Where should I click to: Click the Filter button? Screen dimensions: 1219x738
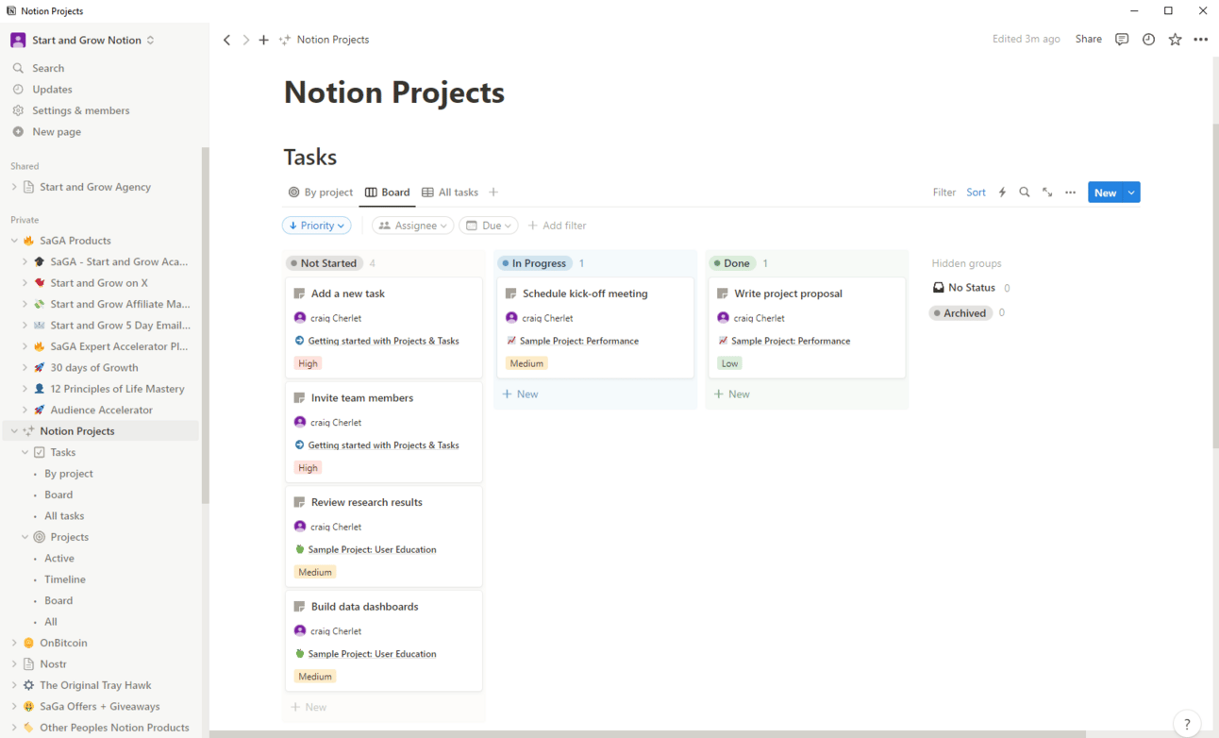[x=944, y=193]
